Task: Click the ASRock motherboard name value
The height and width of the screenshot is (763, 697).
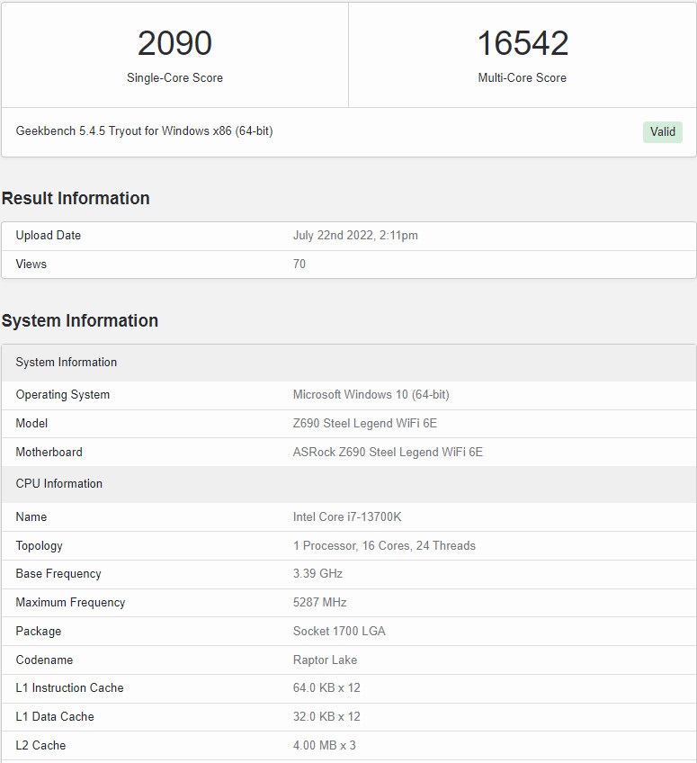Action: coord(388,453)
